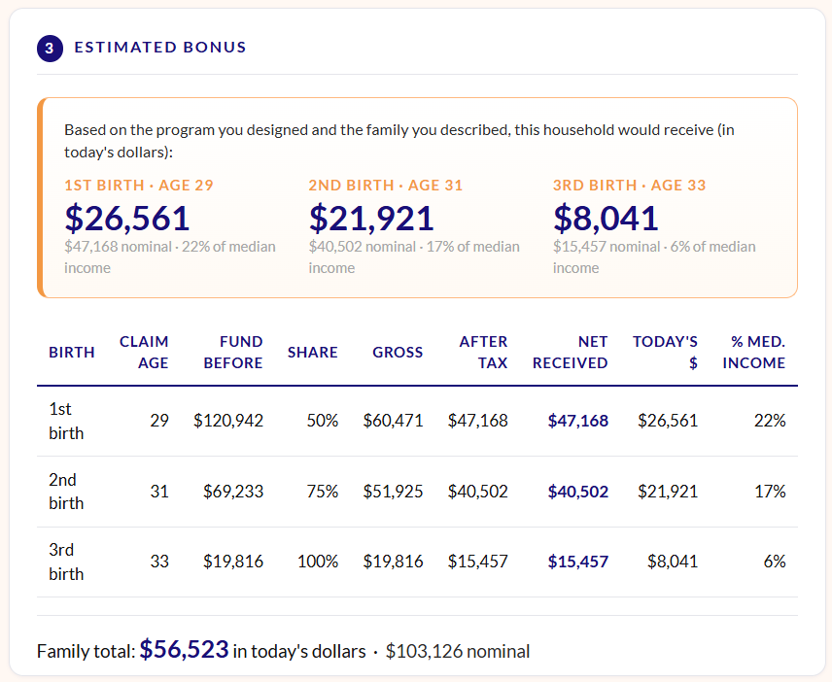832x682 pixels.
Task: Click the 1st birth table row label
Action: pyautogui.click(x=66, y=421)
